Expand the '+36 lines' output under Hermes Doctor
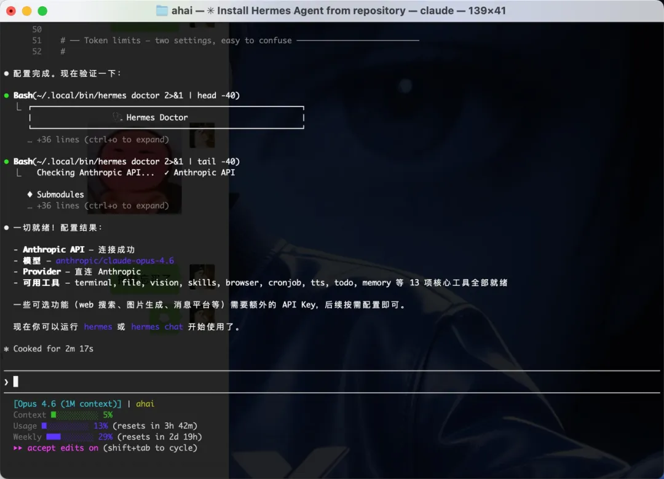The image size is (664, 479). click(98, 140)
